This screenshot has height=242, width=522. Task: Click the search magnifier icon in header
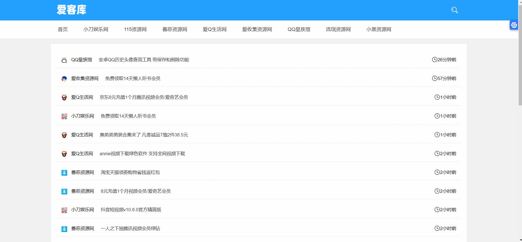455,10
